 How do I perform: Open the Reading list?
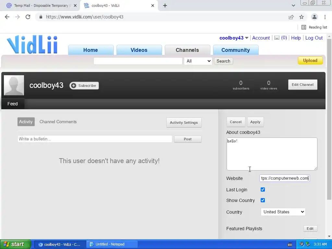[x=314, y=27]
